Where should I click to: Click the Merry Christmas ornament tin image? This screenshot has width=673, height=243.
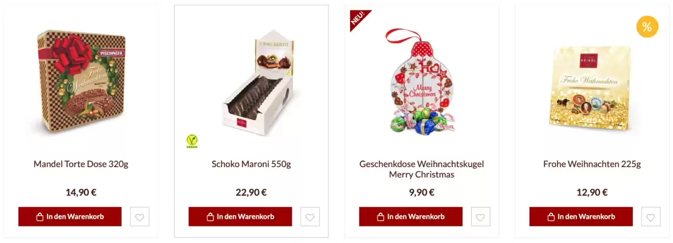click(x=421, y=81)
